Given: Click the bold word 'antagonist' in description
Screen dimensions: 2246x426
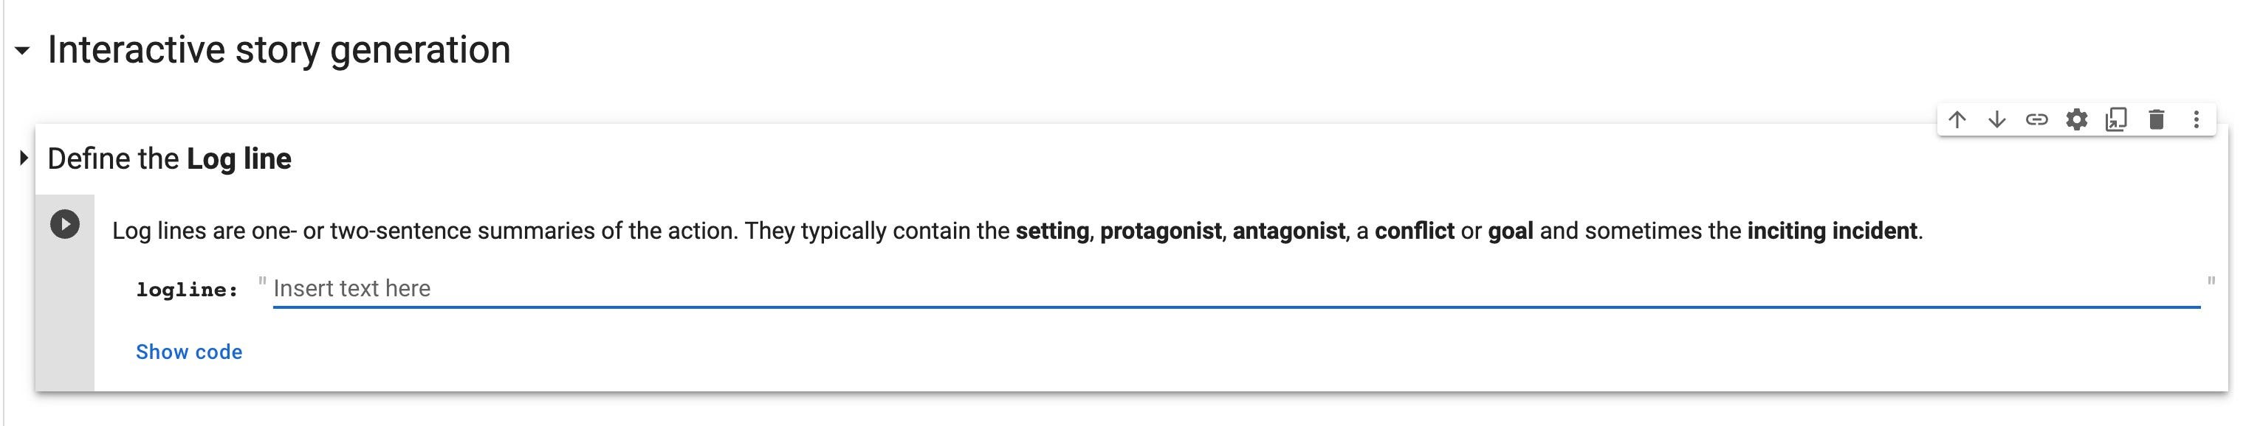Looking at the screenshot, I should tap(1288, 231).
